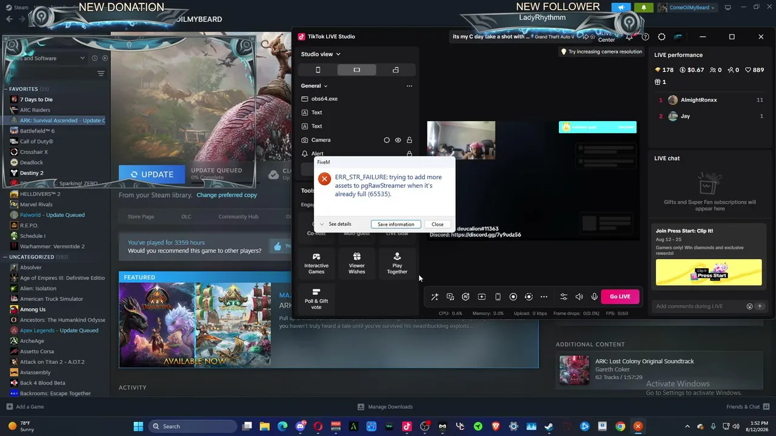The width and height of the screenshot is (776, 436).
Task: Close the FiveM error dialog via Close button
Action: [437, 224]
